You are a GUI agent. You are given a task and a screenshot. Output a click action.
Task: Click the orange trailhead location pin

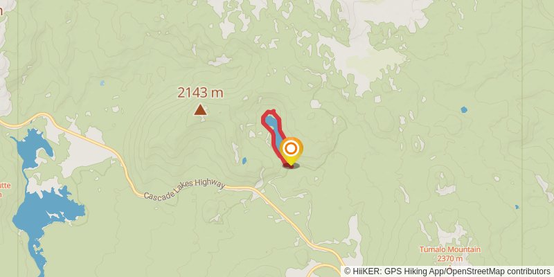click(x=291, y=151)
